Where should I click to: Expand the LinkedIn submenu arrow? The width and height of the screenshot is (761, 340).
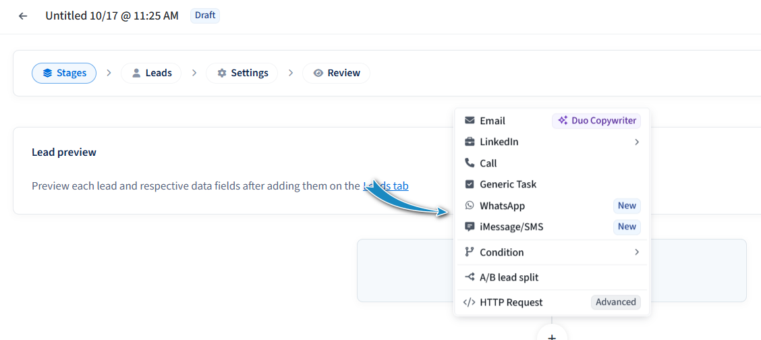coord(636,142)
